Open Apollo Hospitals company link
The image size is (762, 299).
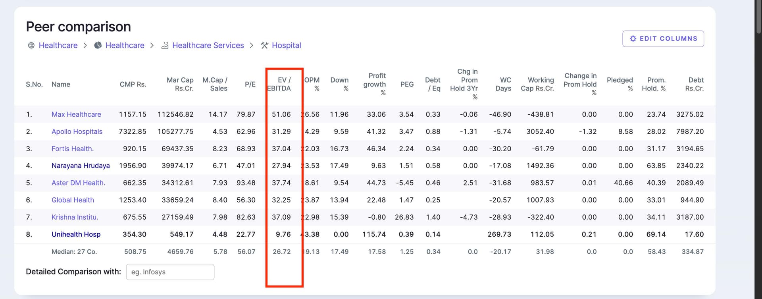tap(77, 131)
